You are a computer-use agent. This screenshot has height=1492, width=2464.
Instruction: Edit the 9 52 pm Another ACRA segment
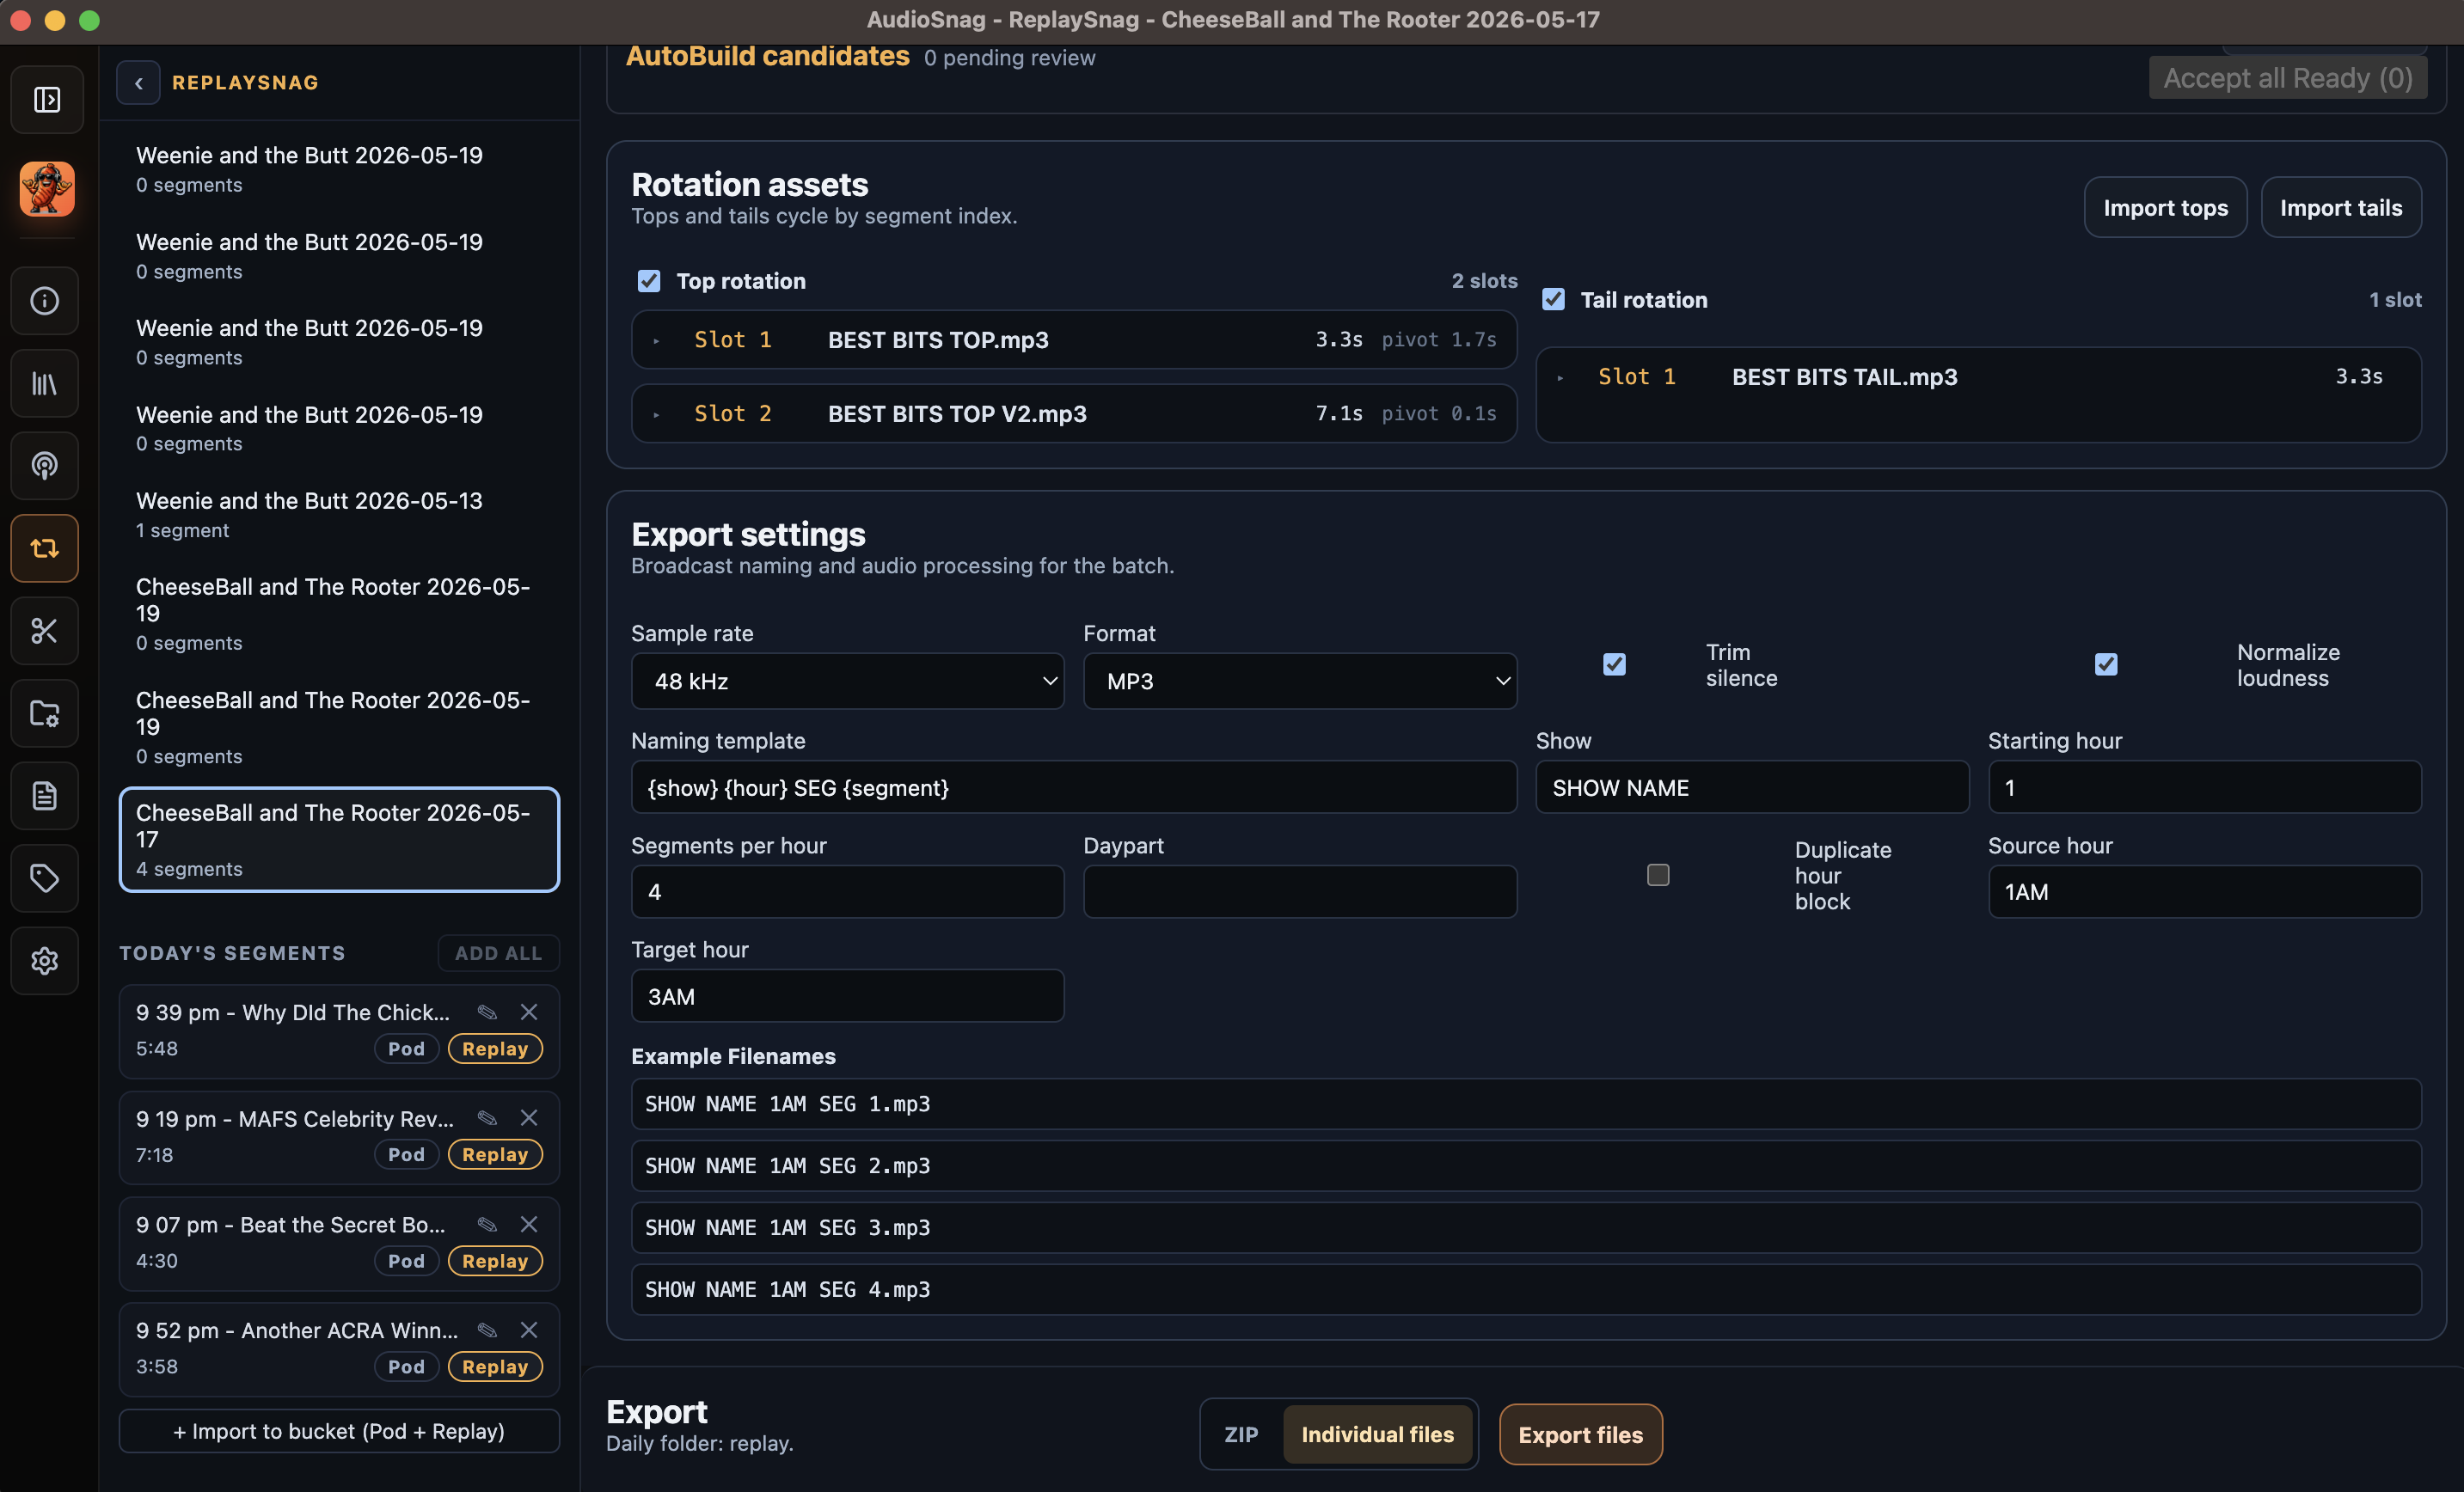(x=487, y=1330)
